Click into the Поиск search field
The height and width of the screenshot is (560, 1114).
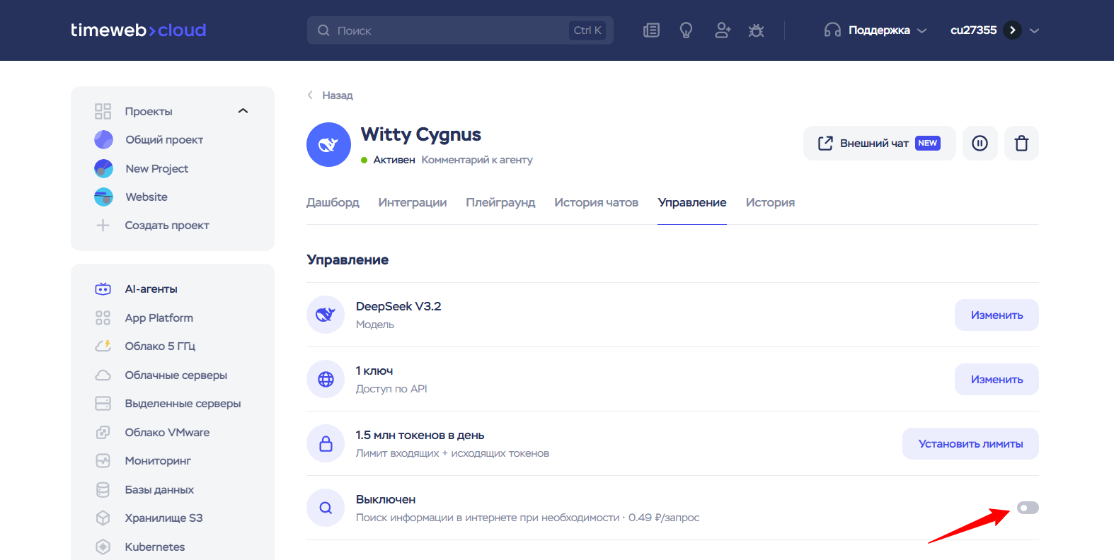[x=460, y=30]
